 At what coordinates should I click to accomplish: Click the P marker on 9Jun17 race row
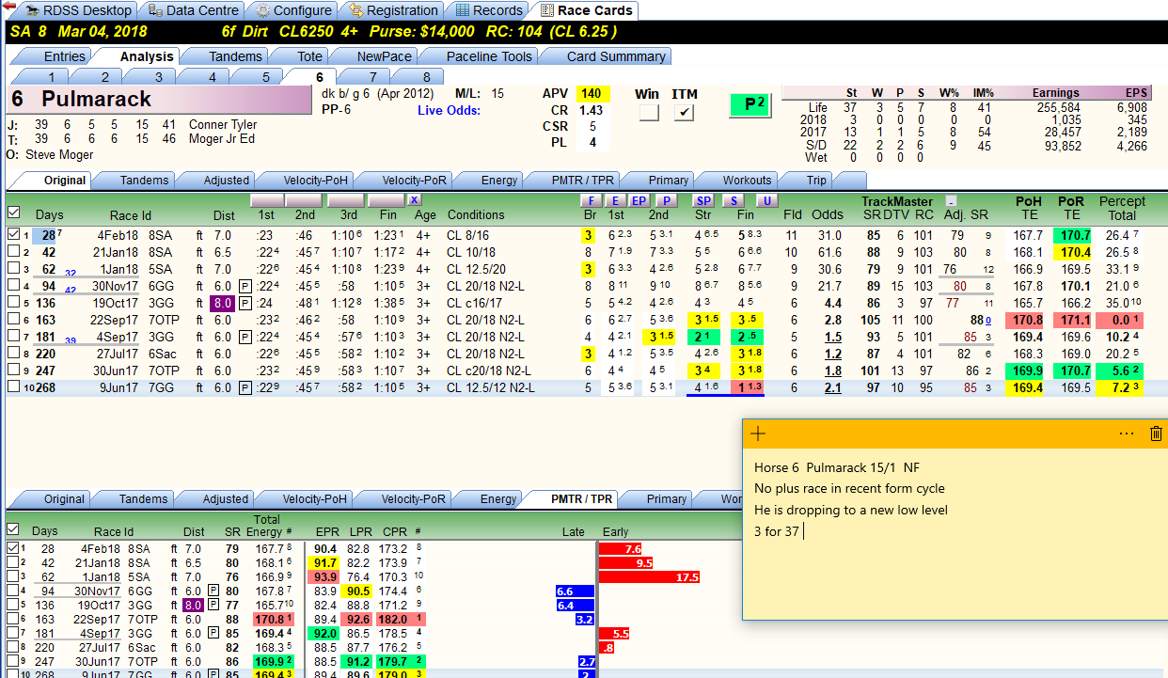point(244,387)
